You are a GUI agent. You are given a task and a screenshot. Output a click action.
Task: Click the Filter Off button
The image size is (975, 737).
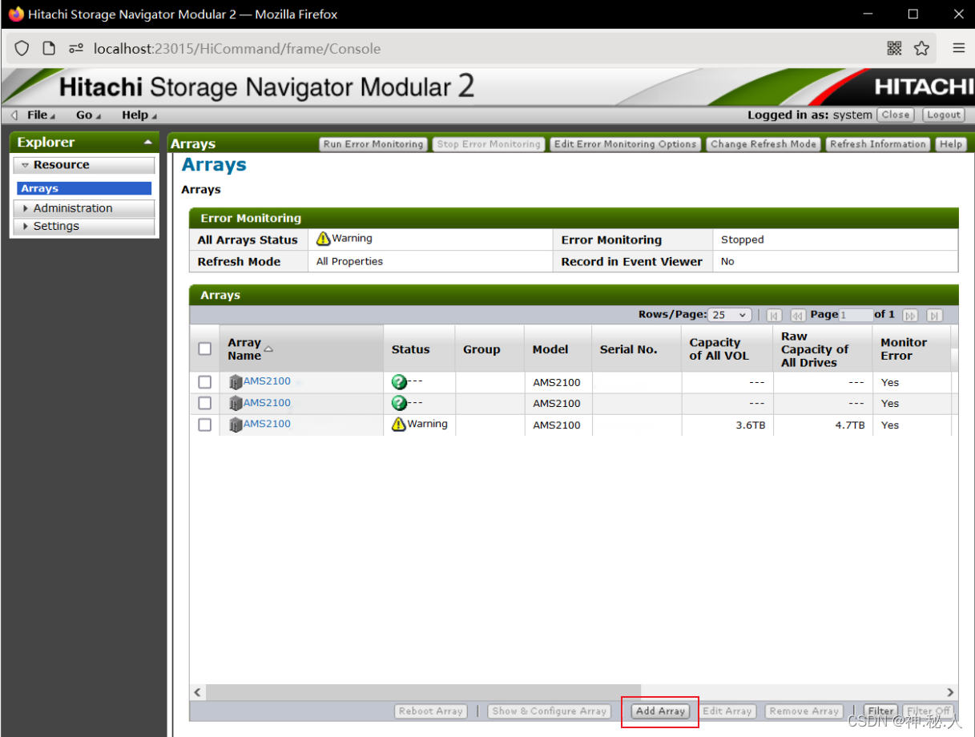pos(928,711)
